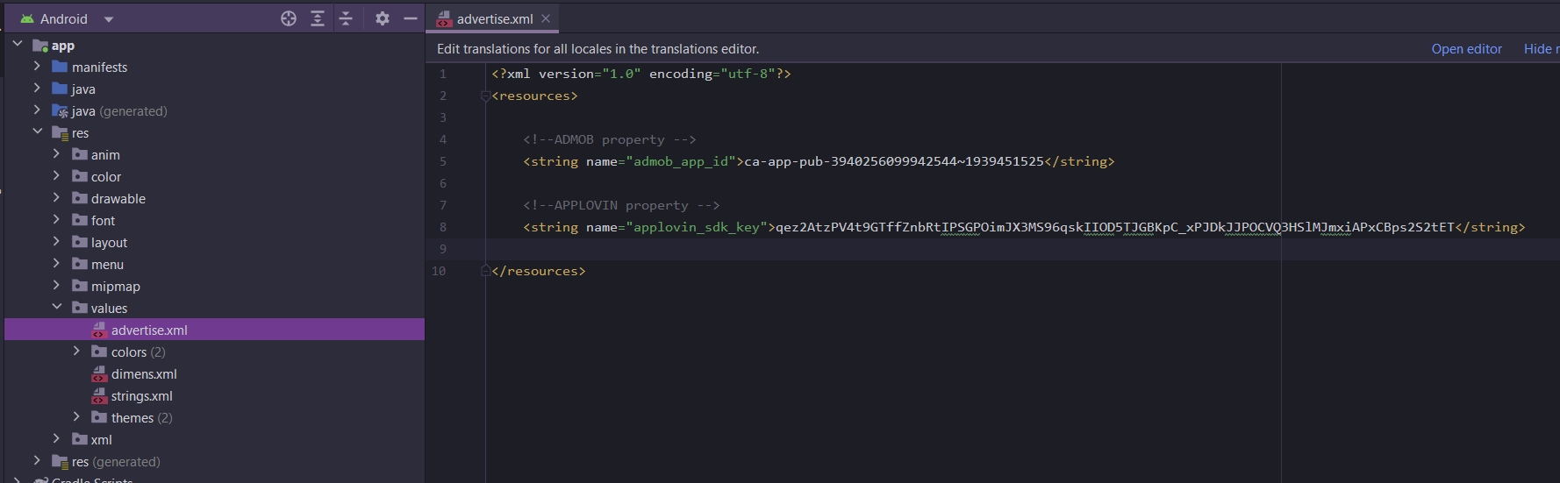
Task: Expand the manifests folder
Action: pos(37,67)
